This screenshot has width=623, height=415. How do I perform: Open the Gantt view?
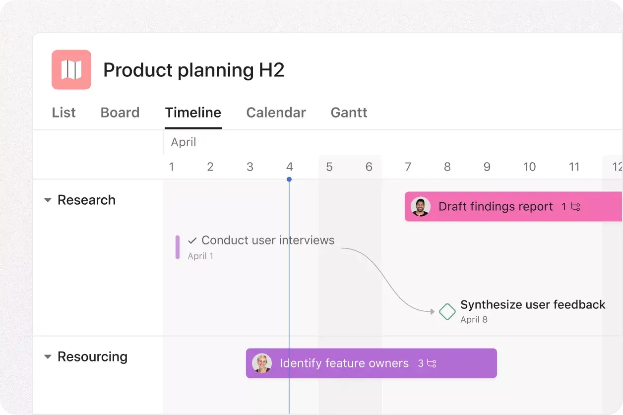point(349,113)
